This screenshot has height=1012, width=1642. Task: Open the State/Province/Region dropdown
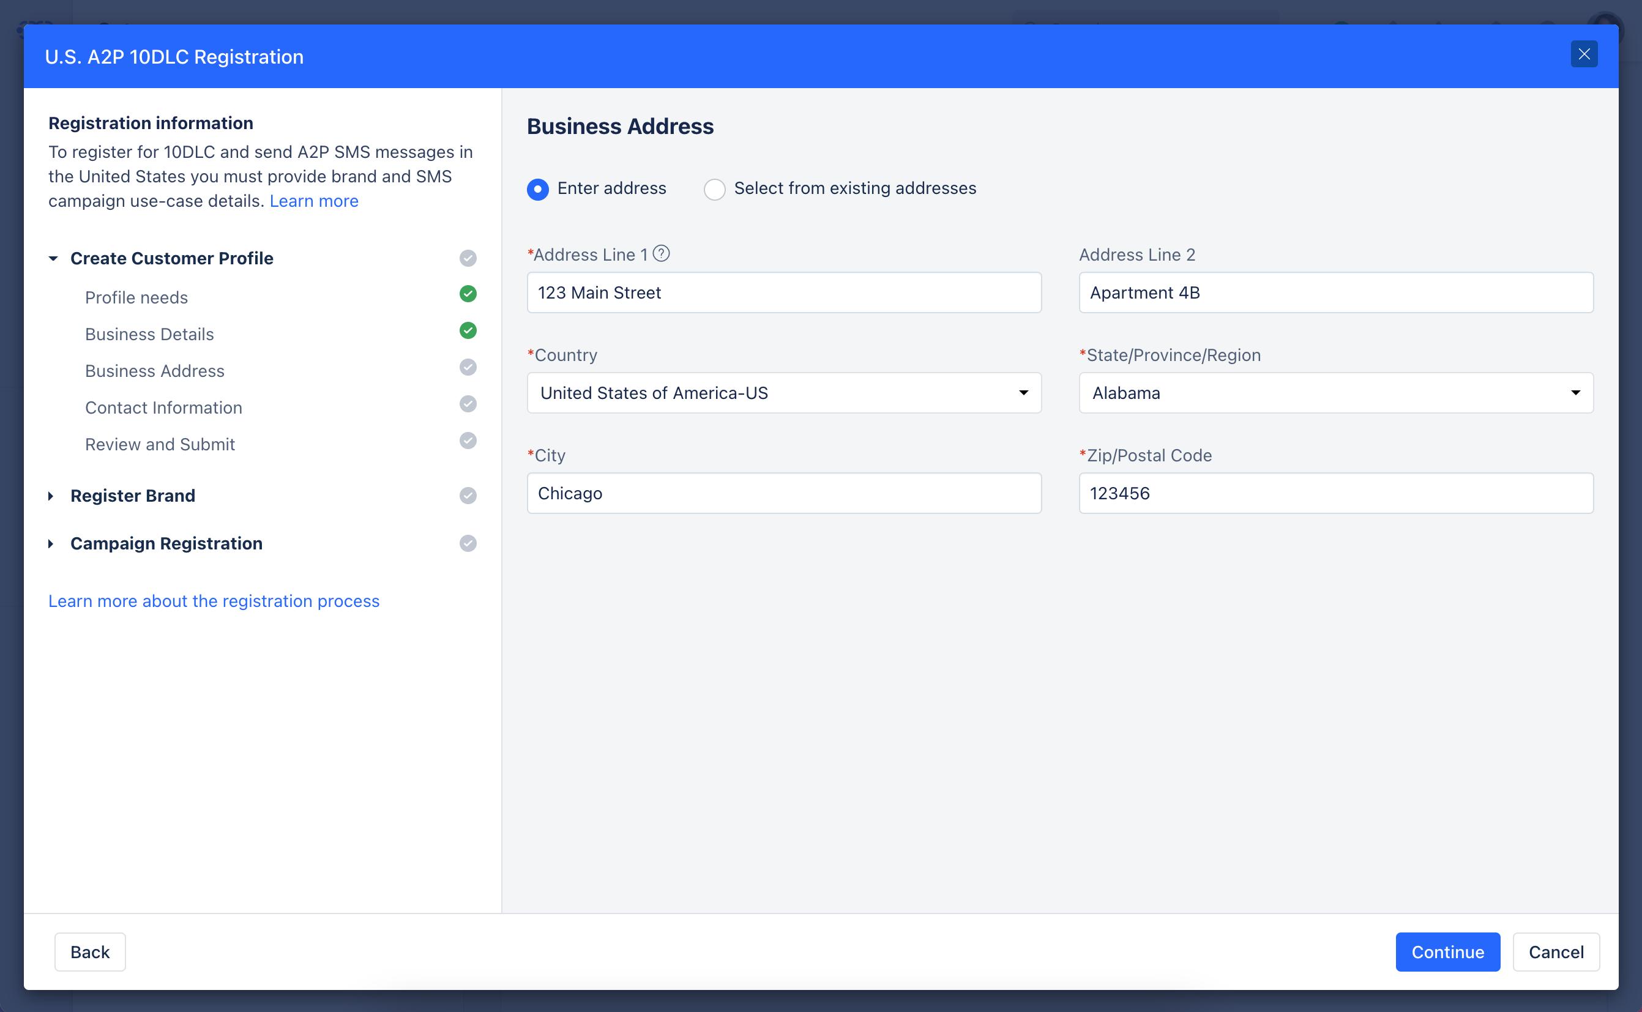pyautogui.click(x=1335, y=393)
